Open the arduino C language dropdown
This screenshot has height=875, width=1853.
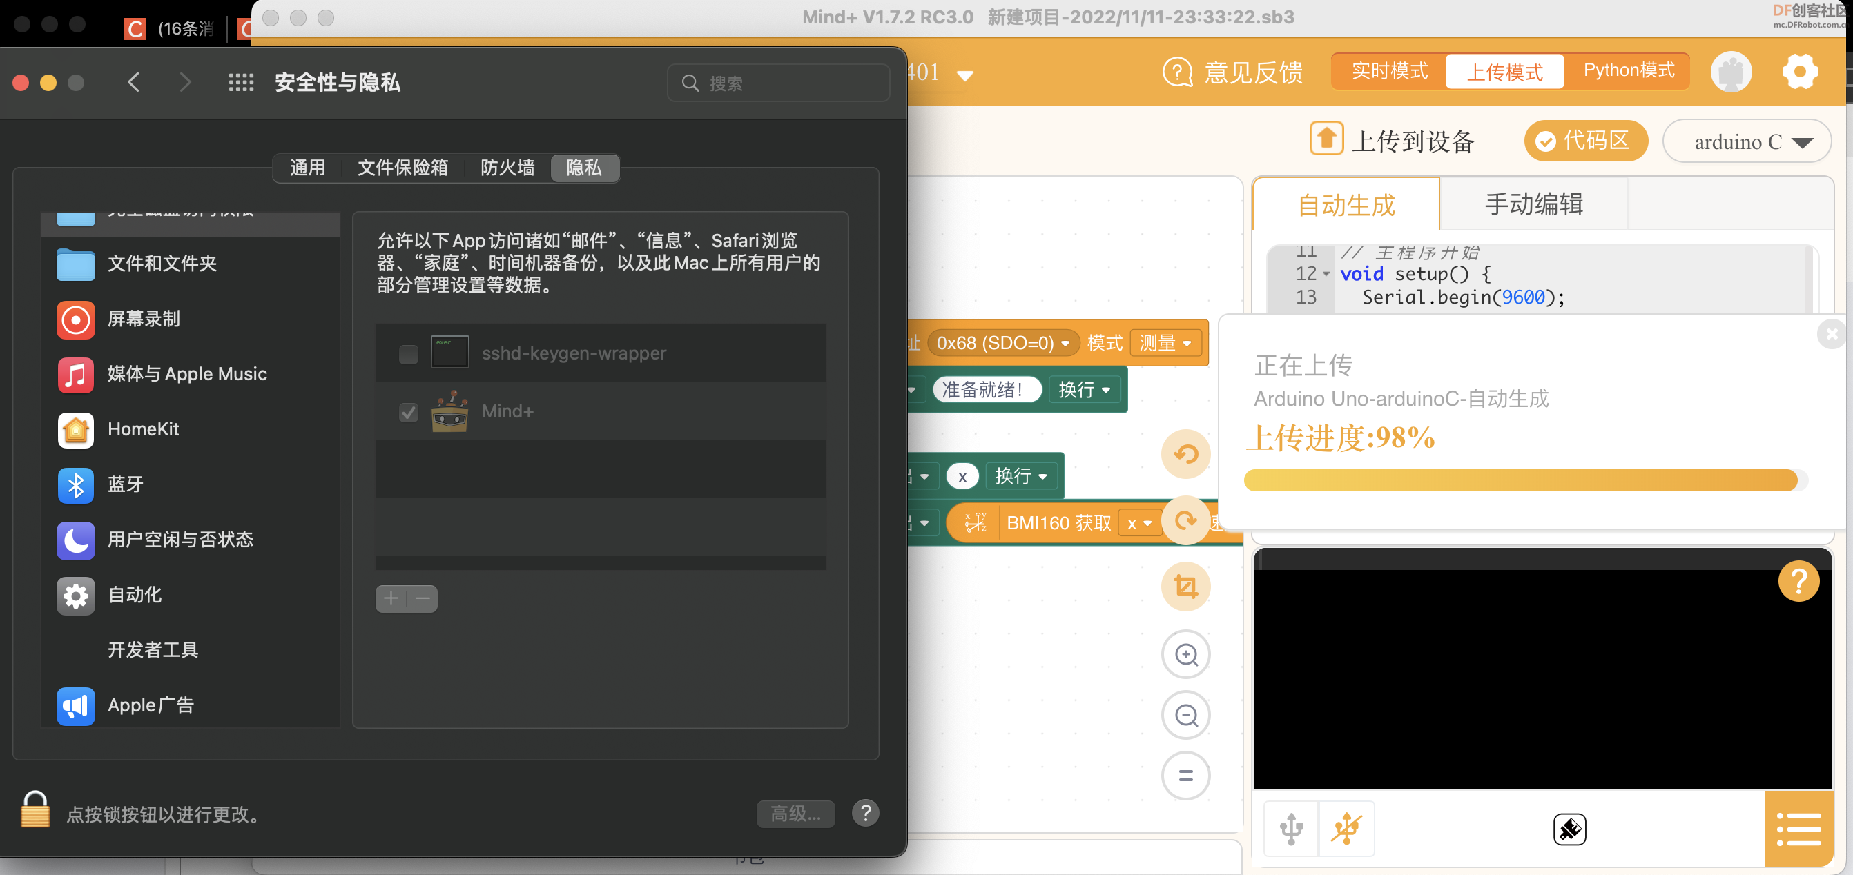(x=1747, y=141)
